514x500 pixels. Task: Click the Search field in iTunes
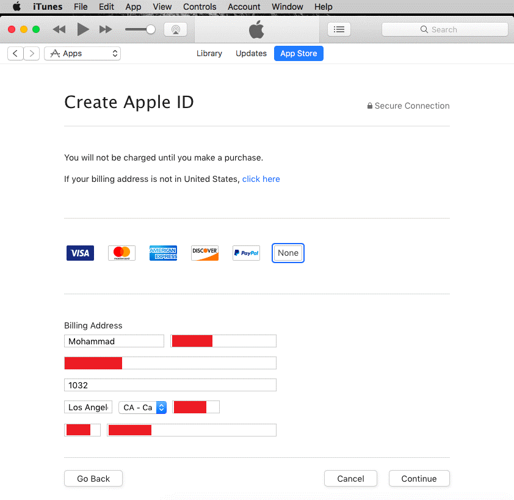point(445,29)
